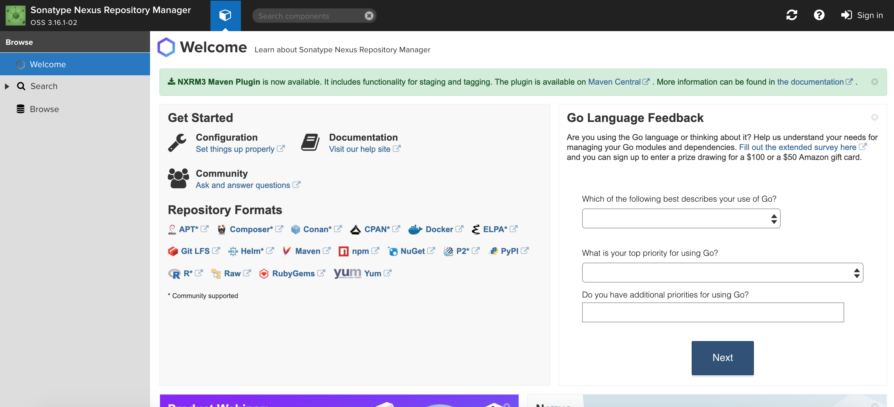Click the wrench Configuration icon
This screenshot has width=894, height=407.
[177, 143]
